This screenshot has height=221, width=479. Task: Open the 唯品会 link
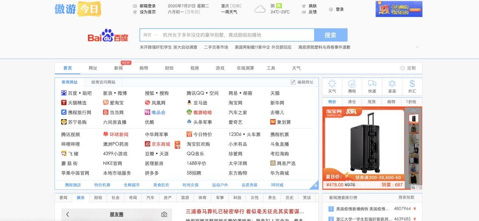click(159, 112)
